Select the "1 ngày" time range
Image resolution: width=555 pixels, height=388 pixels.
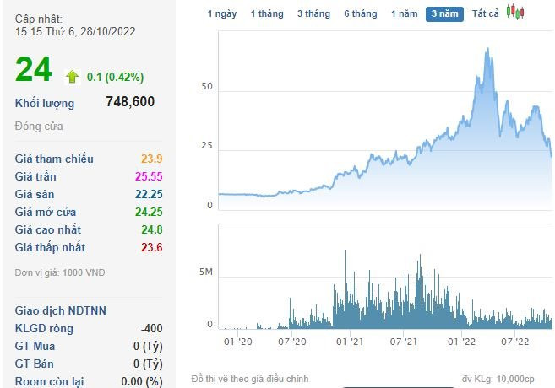coord(222,14)
